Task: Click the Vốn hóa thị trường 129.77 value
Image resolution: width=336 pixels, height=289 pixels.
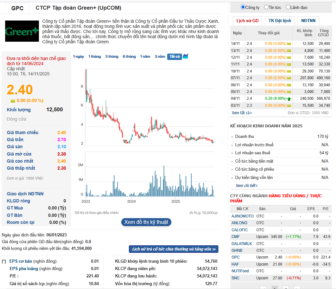Action: pos(211,284)
